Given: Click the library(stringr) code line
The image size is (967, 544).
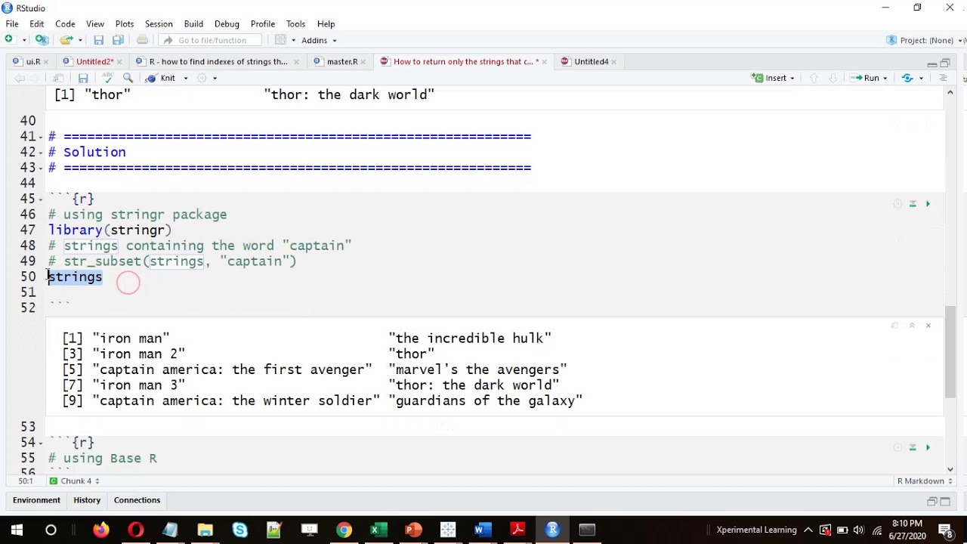Looking at the screenshot, I should 110,230.
